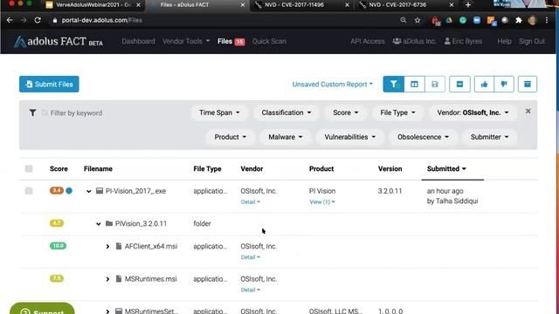Switch to VerveAdolusWebinar2021 browser tab
Viewport: 559px width, 314px height.
(x=93, y=5)
